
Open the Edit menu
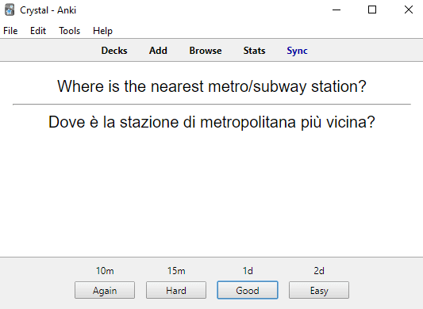[x=38, y=31]
